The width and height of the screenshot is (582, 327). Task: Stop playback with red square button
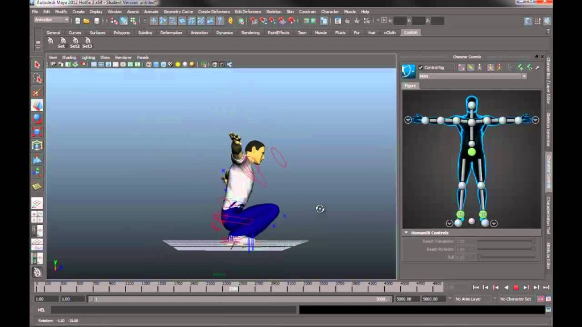516,287
